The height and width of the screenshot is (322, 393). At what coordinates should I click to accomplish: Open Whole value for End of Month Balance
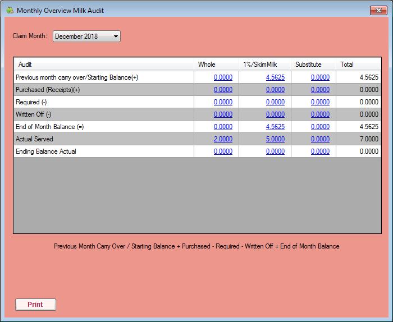pyautogui.click(x=223, y=127)
